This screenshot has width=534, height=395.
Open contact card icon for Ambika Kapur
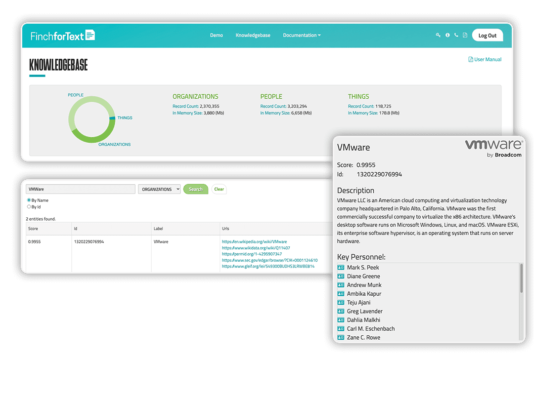(341, 294)
